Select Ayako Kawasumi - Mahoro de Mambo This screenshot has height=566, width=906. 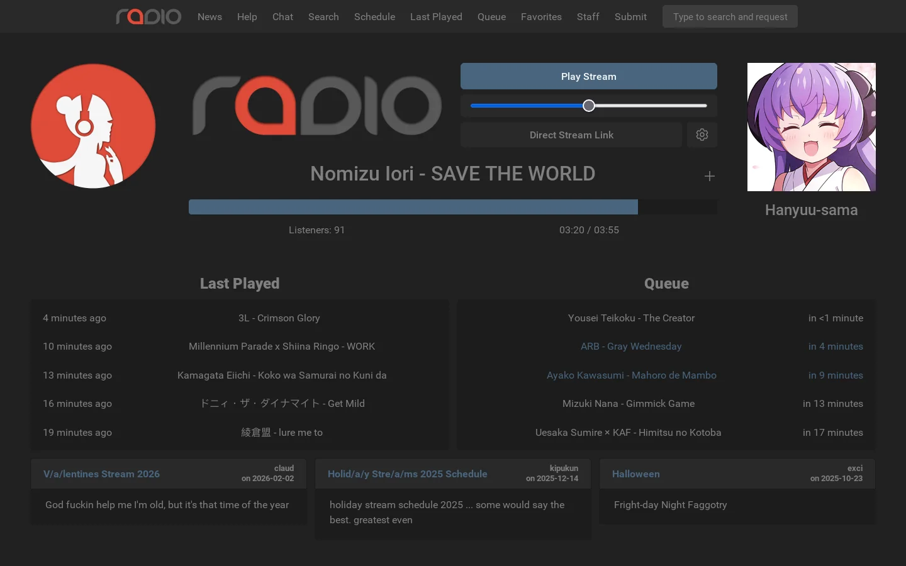[631, 375]
